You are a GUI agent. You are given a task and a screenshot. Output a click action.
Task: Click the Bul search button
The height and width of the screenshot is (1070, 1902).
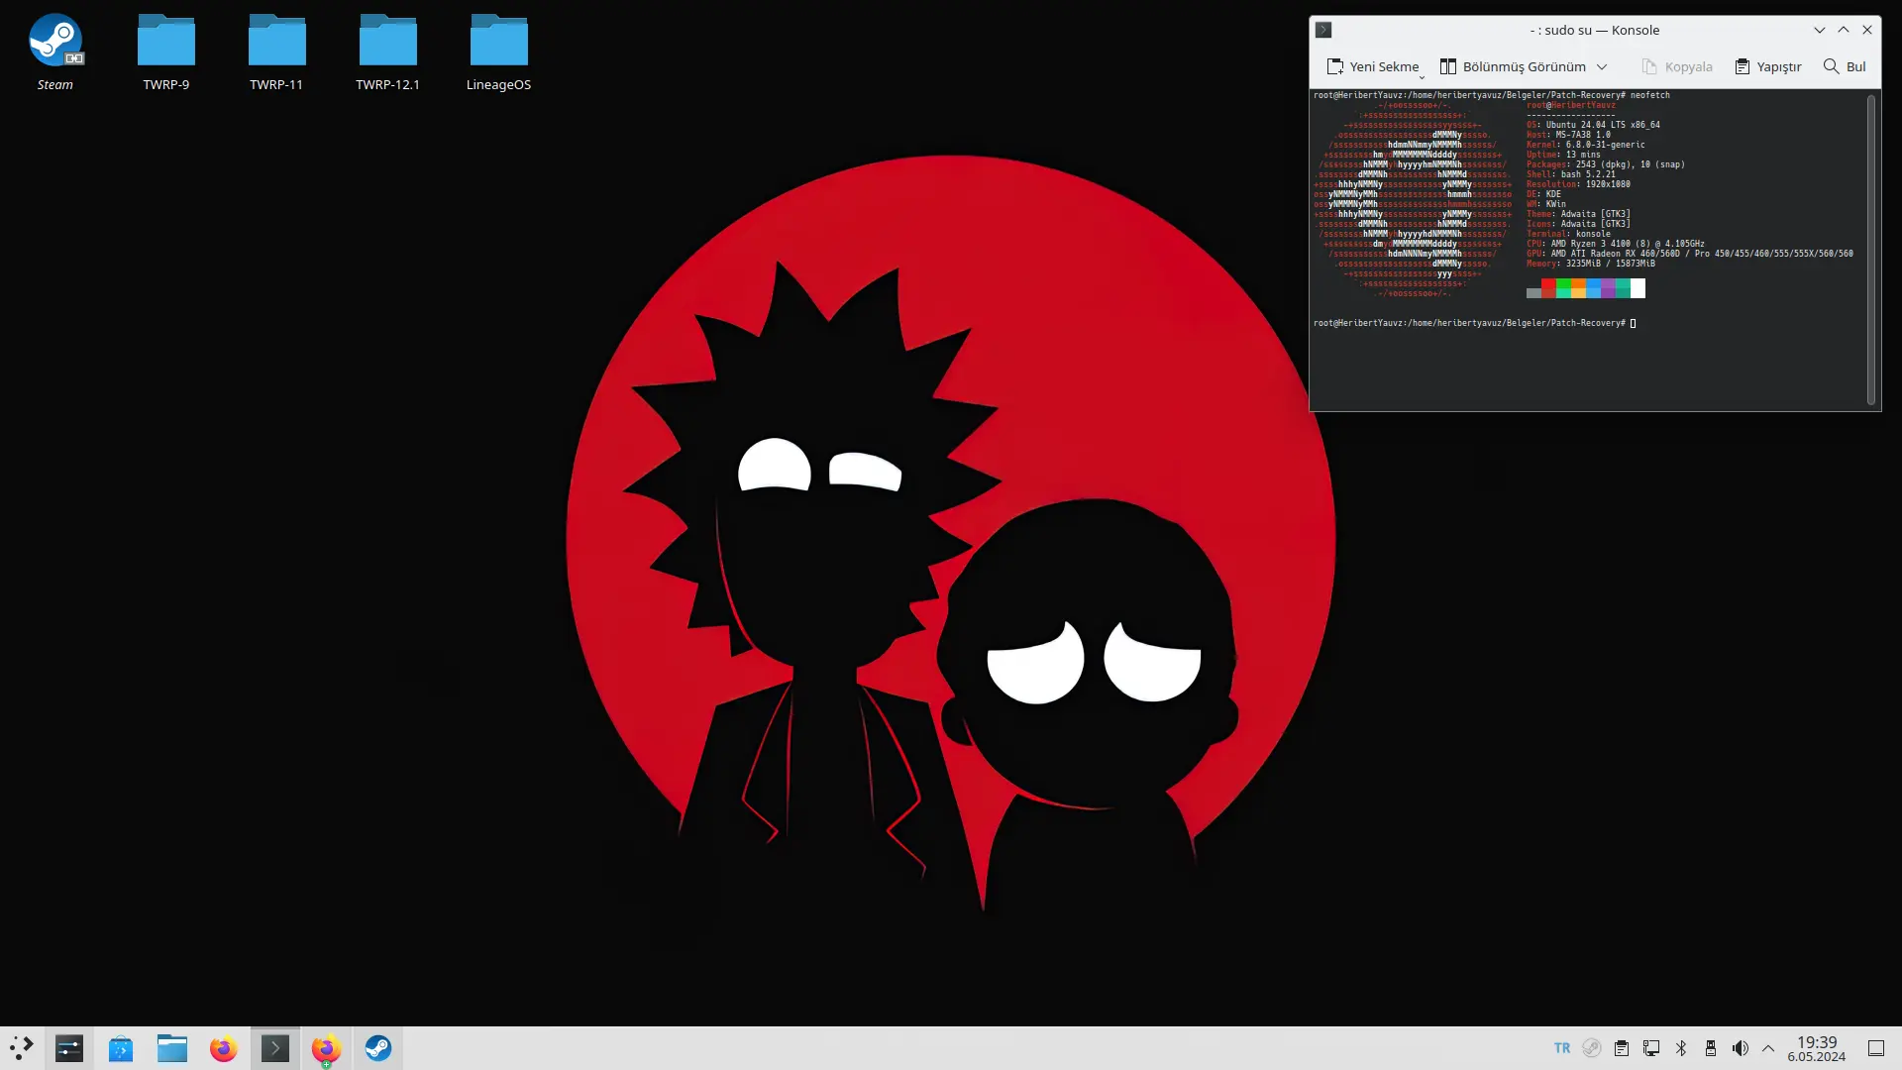(1845, 66)
